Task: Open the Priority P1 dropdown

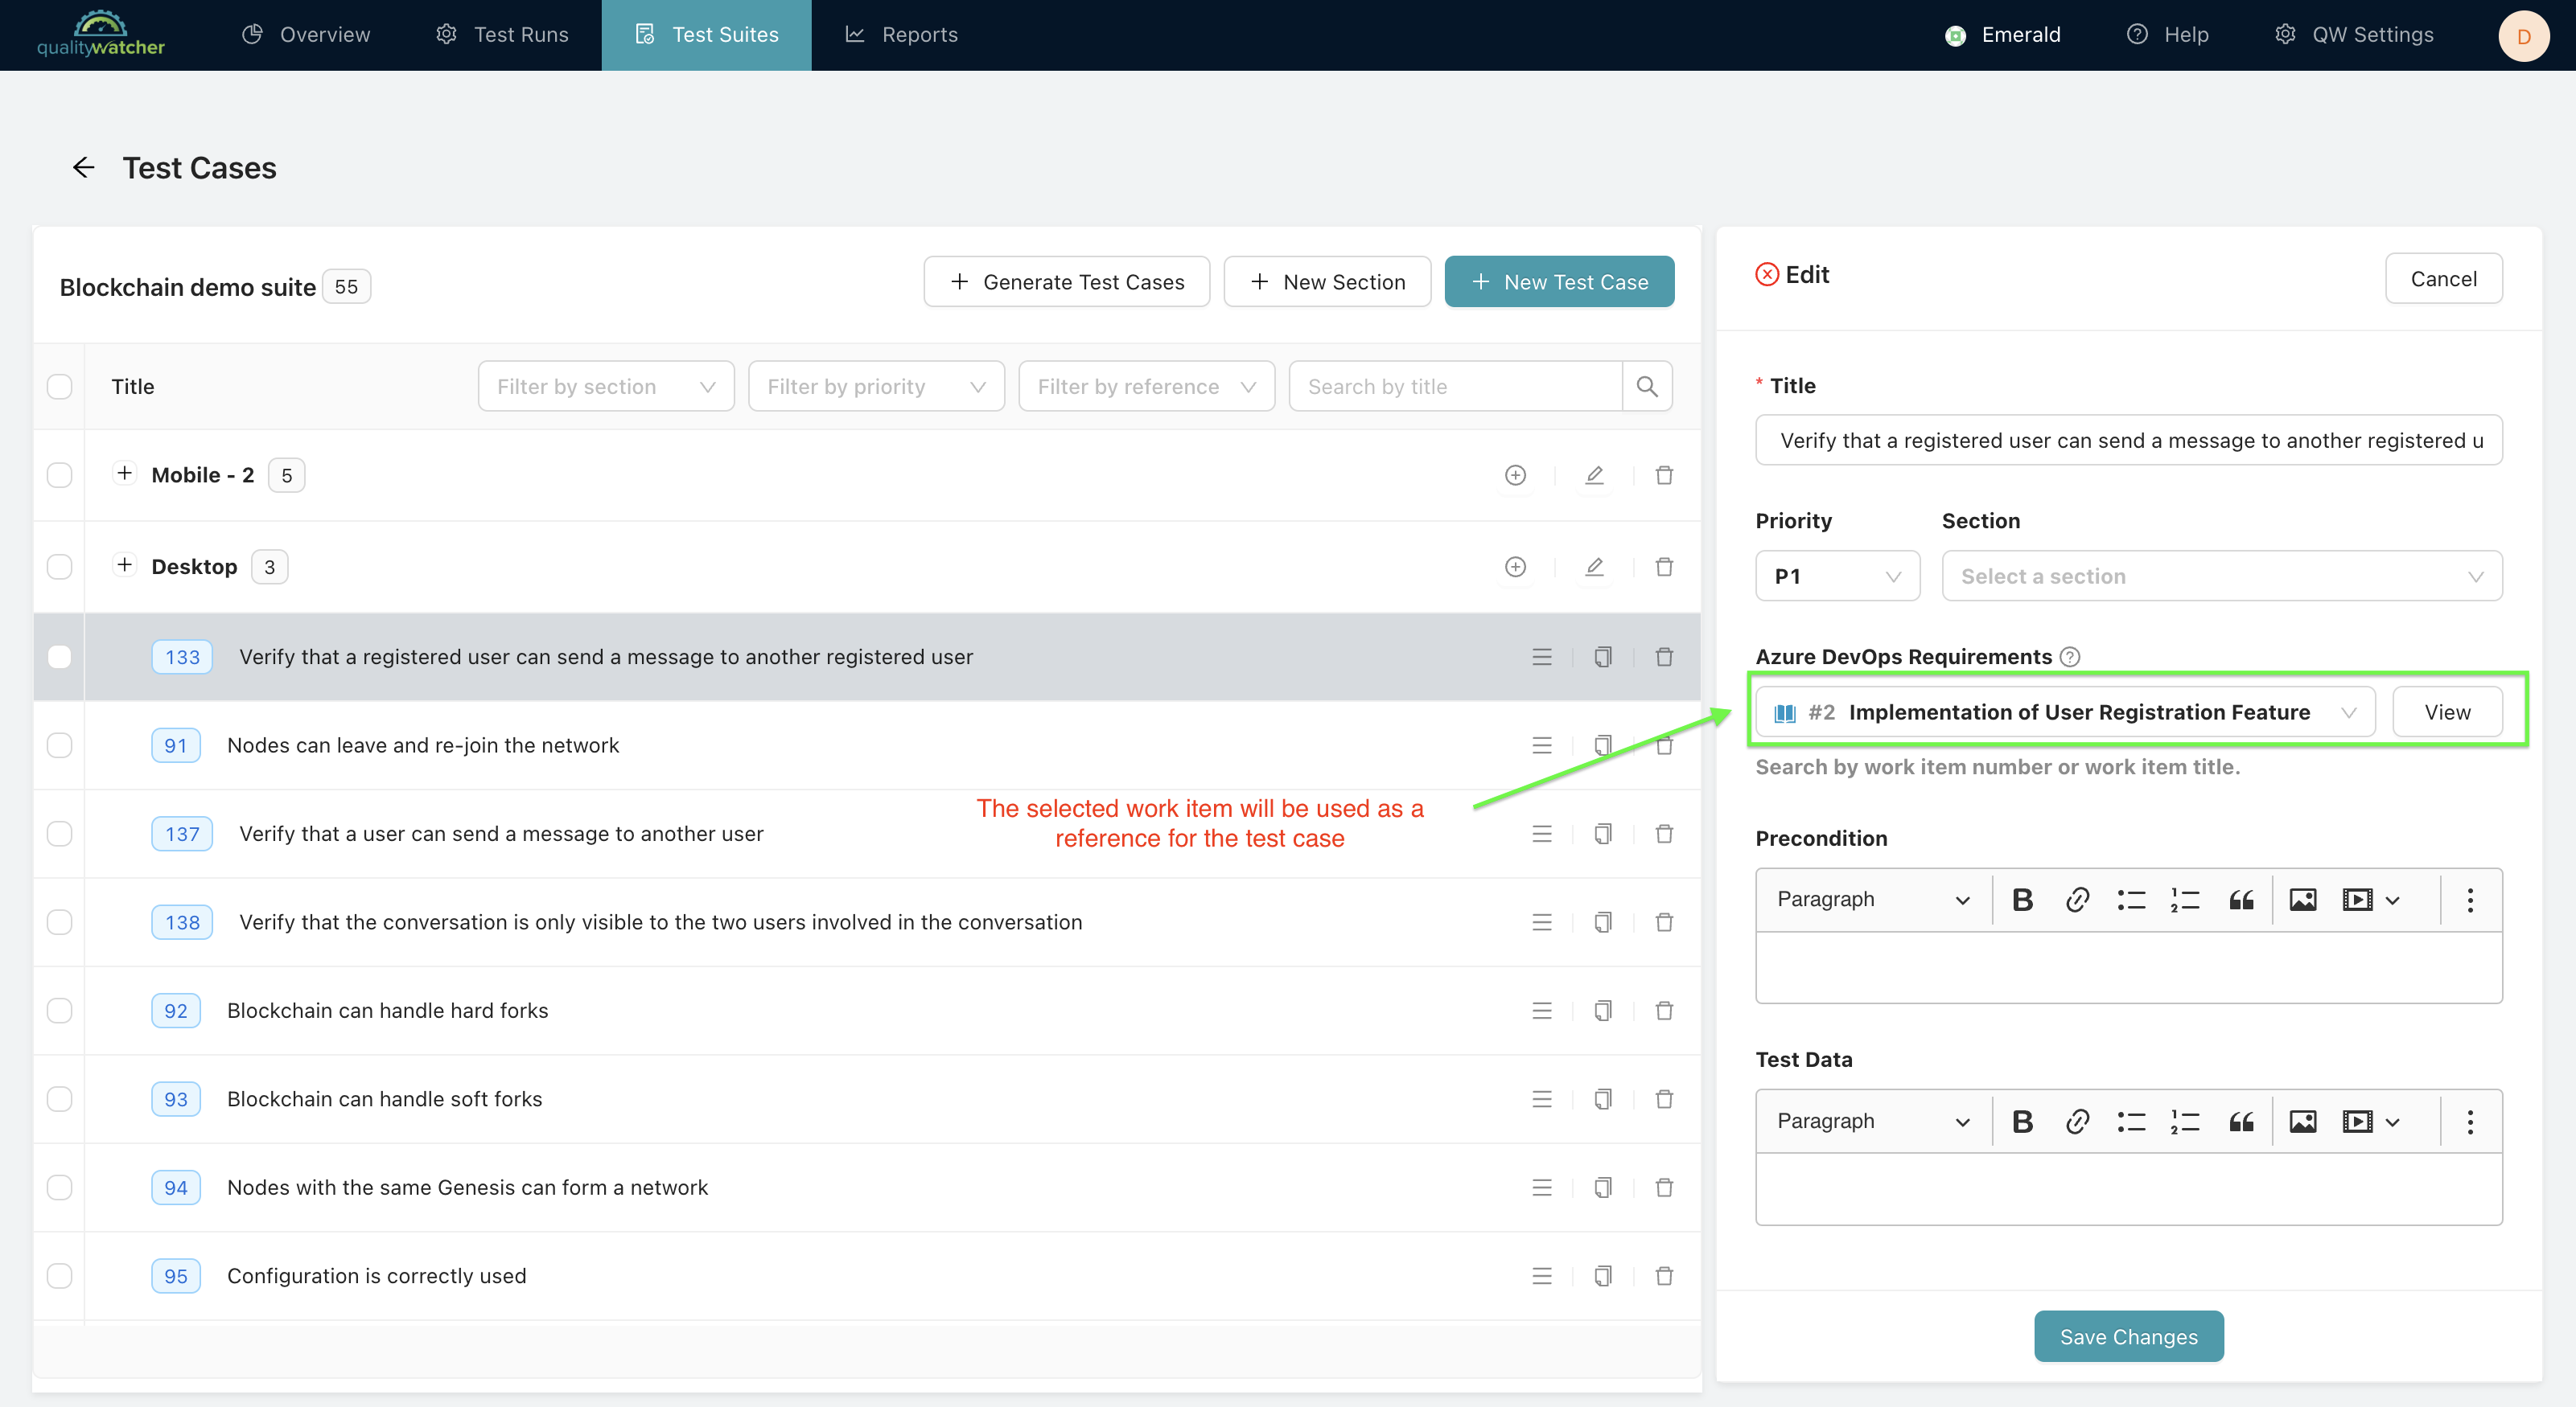Action: [1837, 576]
